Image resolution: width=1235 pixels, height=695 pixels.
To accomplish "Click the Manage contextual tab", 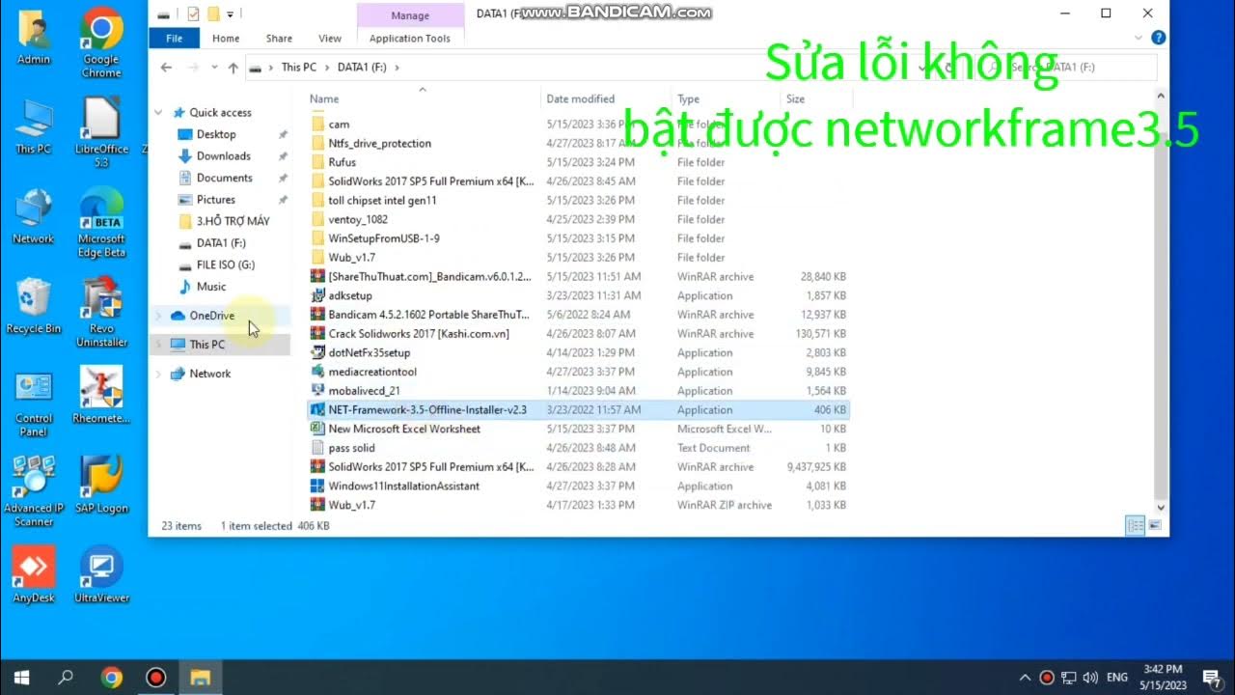I will (x=410, y=15).
